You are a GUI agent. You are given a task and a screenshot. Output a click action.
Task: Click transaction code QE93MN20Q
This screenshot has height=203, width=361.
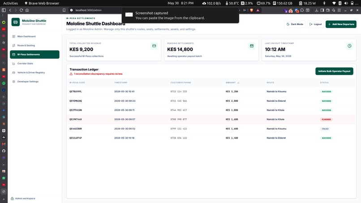(76, 101)
